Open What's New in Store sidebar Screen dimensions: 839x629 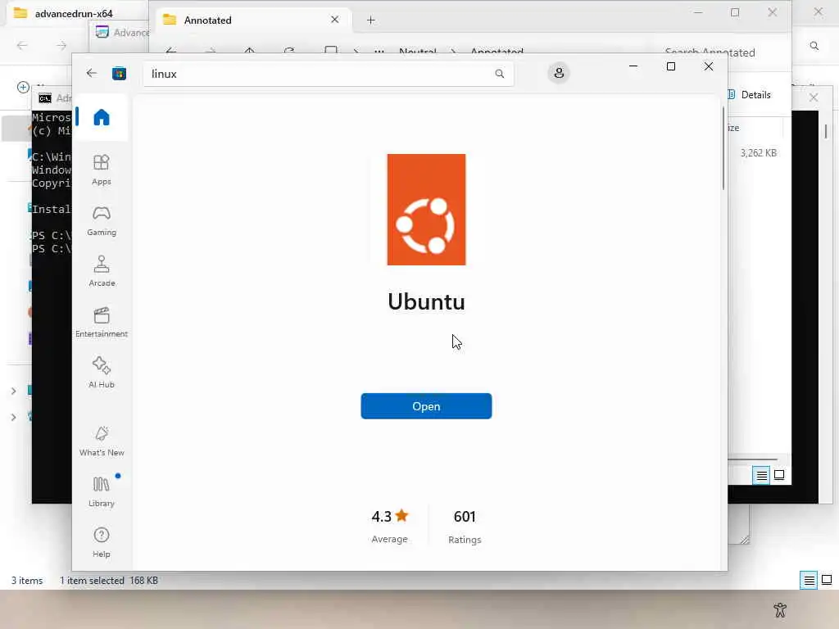click(101, 441)
